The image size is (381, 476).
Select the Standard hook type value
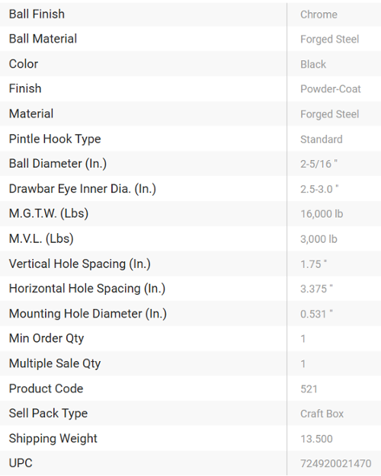[322, 139]
